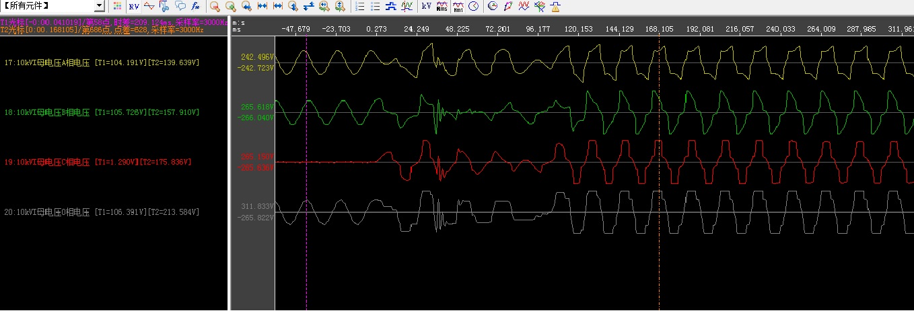
Task: Click the horizontal compress arrows icon
Action: tap(262, 6)
